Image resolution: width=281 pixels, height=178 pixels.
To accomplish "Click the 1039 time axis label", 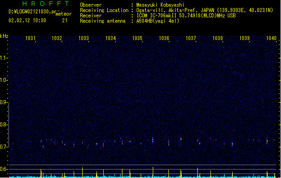I will (244, 38).
